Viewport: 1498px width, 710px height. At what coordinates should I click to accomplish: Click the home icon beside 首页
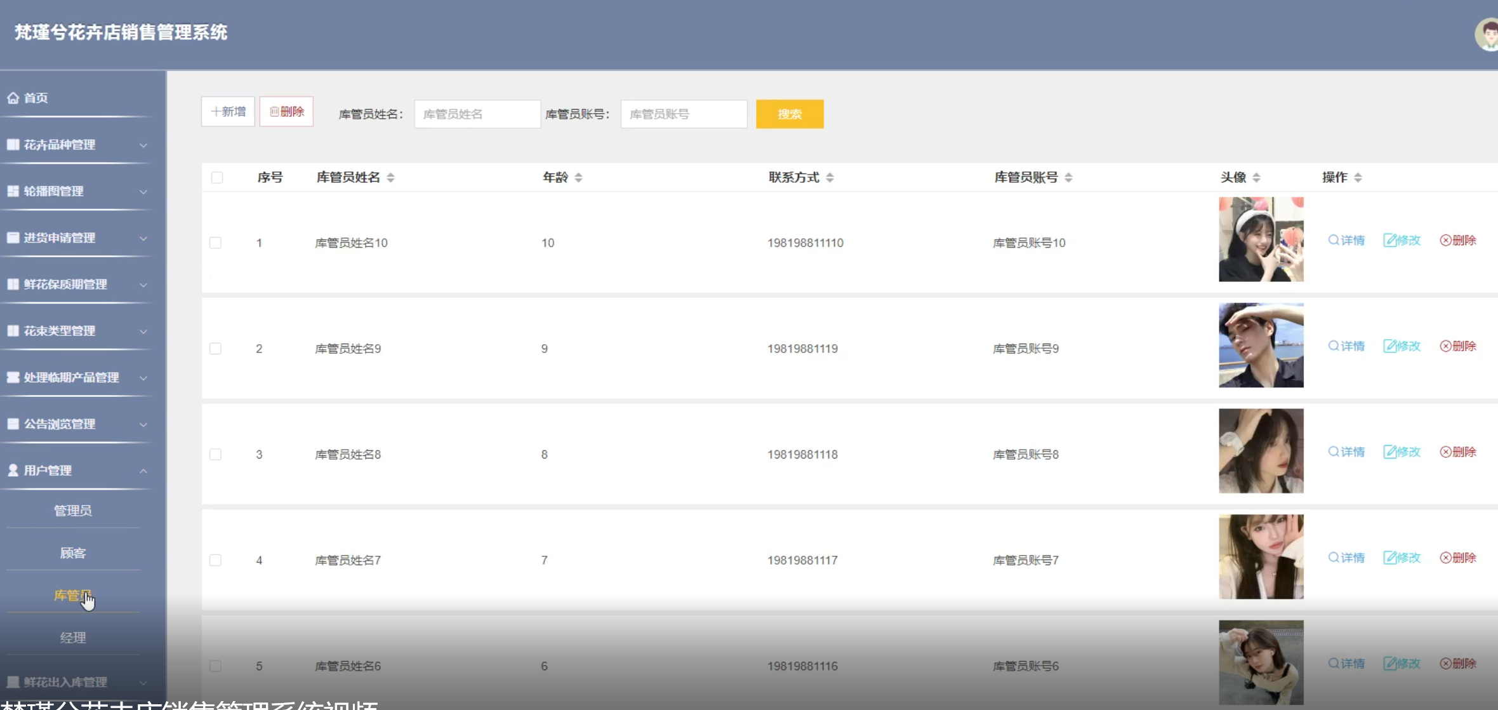click(x=13, y=98)
